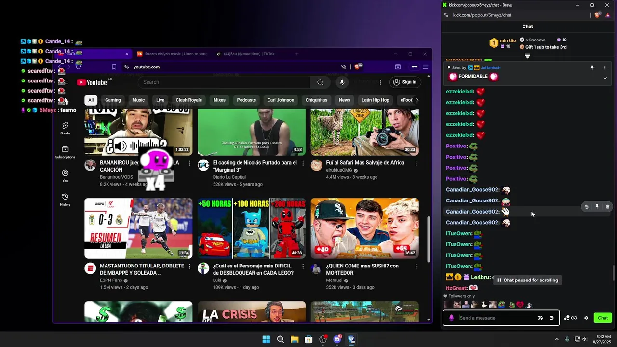Open video options for Fui al Safari video
Screen dimensions: 617x347
[416, 163]
